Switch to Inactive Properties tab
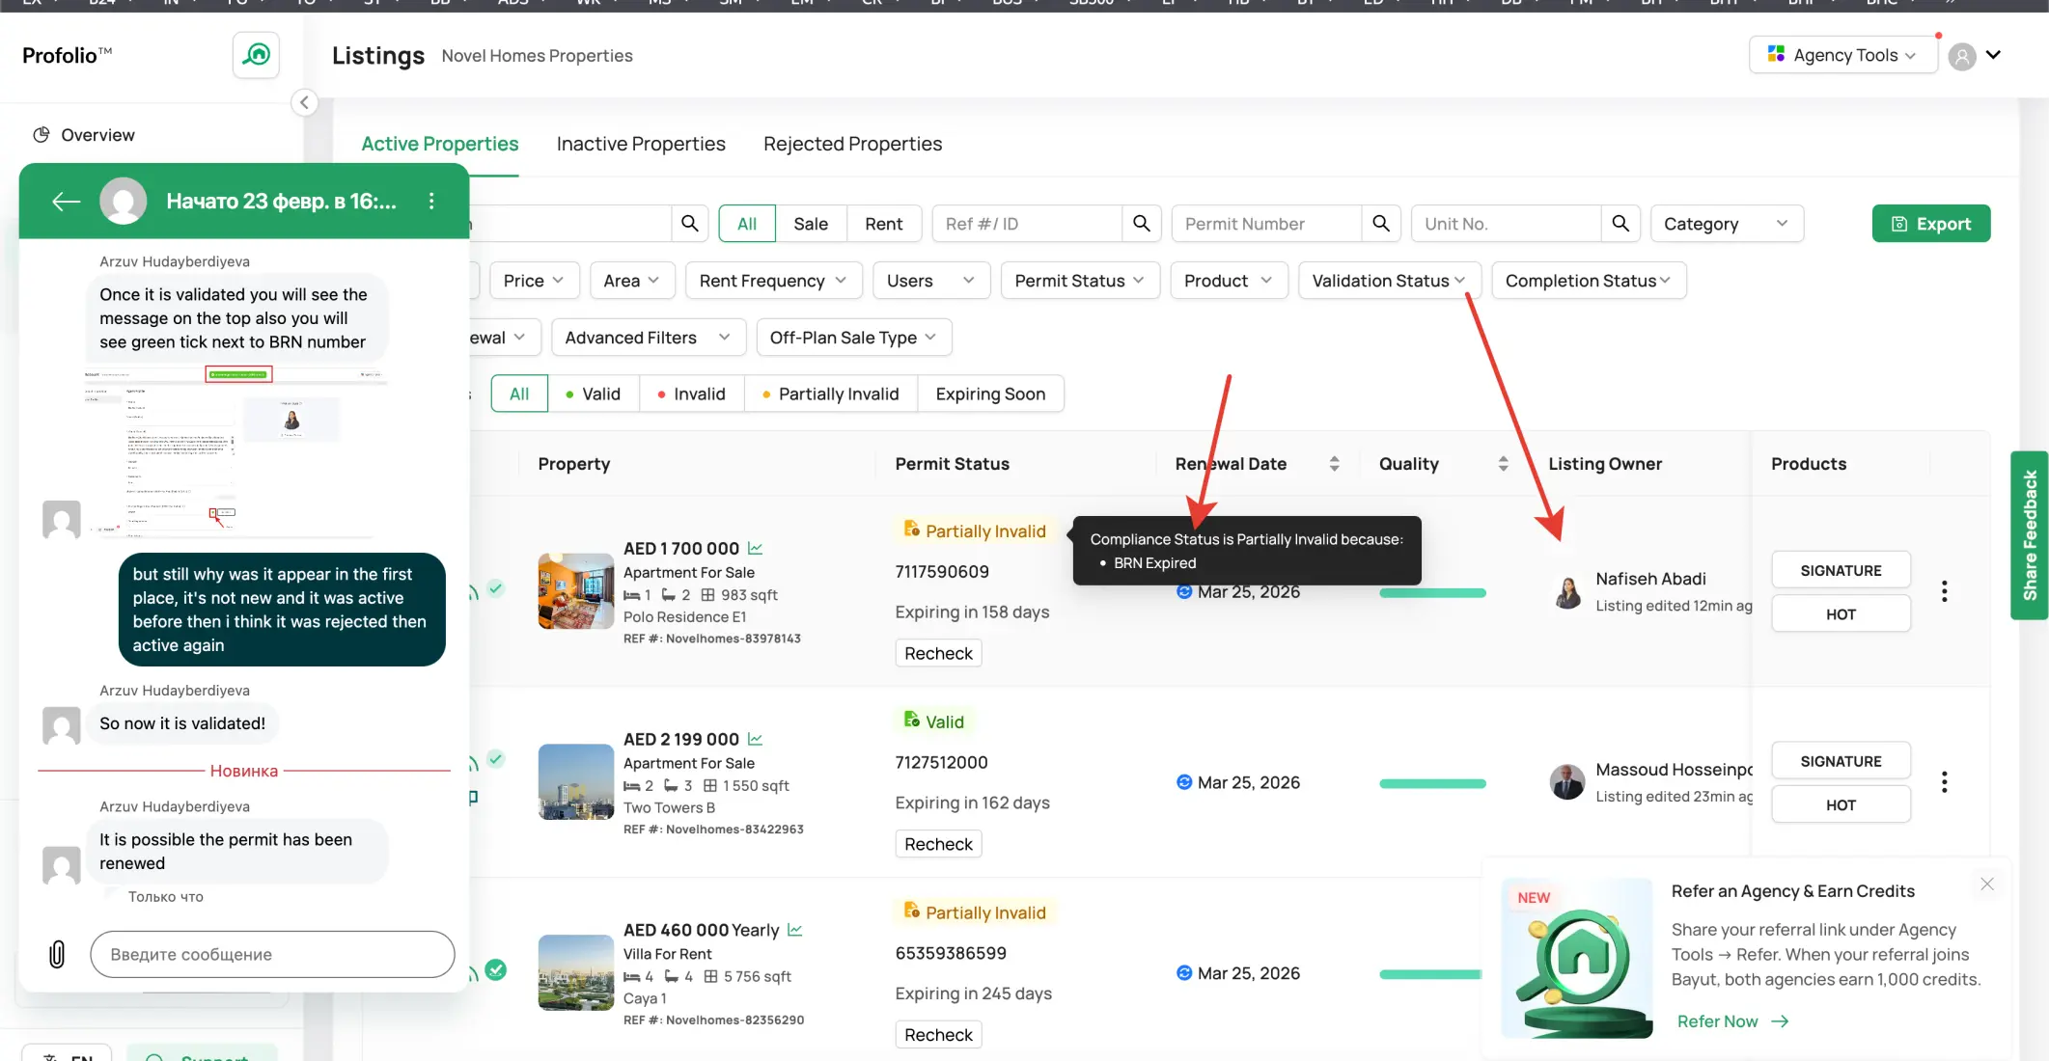 [x=641, y=144]
